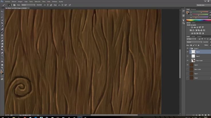Screen dimensions: 211x118
Task: Open the layer blending mode Normal dropdown
Action: point(194,42)
